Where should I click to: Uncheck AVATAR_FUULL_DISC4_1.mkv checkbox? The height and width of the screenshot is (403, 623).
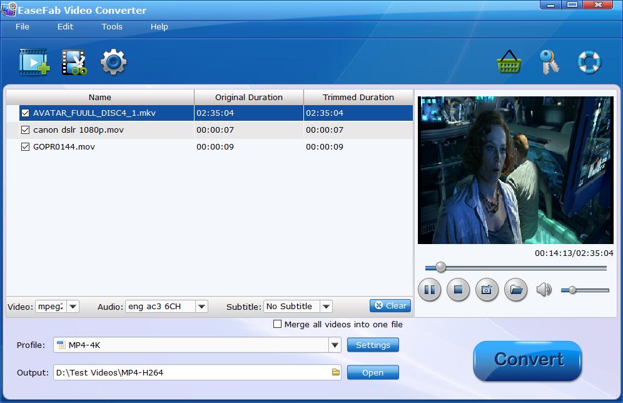click(25, 113)
